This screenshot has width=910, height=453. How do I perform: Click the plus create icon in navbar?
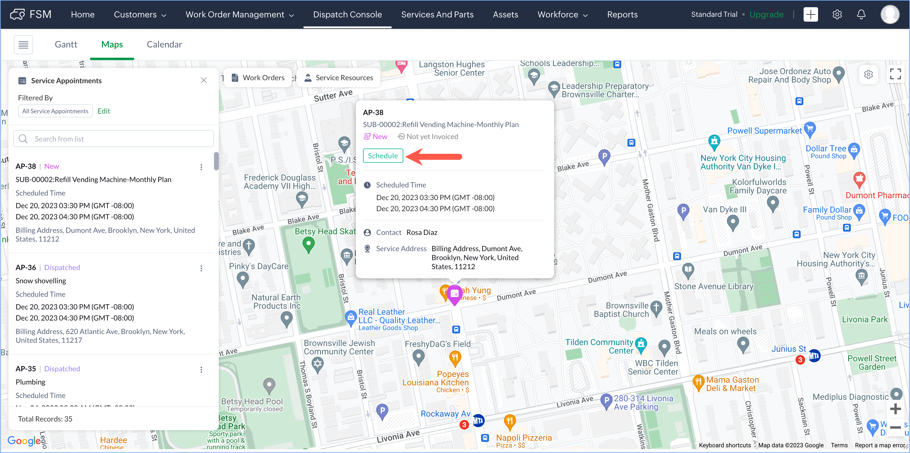tap(811, 14)
